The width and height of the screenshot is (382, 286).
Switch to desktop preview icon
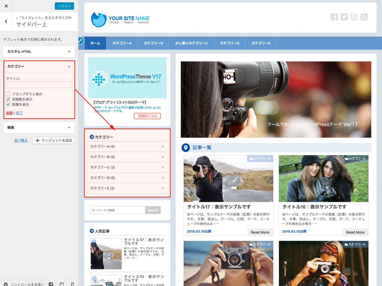point(51,284)
